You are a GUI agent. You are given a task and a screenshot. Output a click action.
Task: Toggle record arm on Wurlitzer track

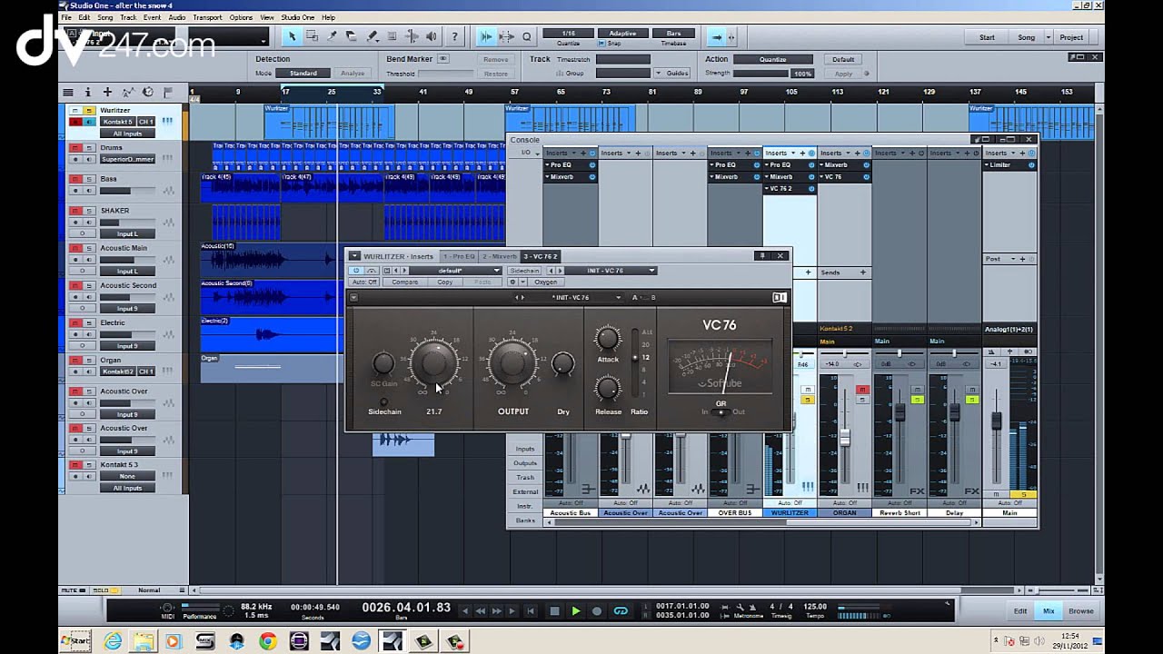tap(76, 122)
